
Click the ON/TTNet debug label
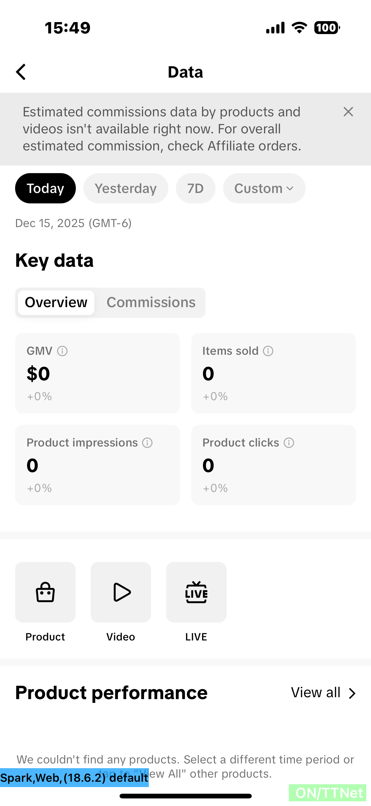328,793
